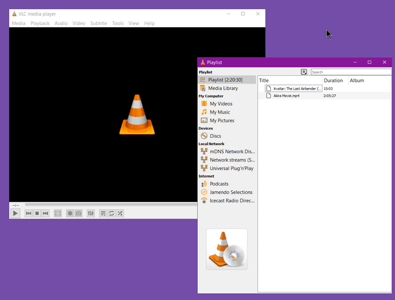395x300 pixels.
Task: Open extended settings effects icon
Action: coord(91,213)
